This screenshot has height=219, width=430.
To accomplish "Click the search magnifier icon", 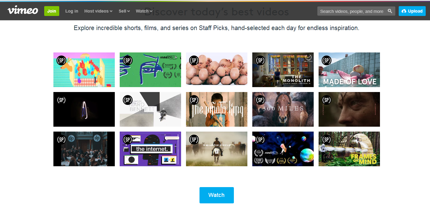I will 390,11.
